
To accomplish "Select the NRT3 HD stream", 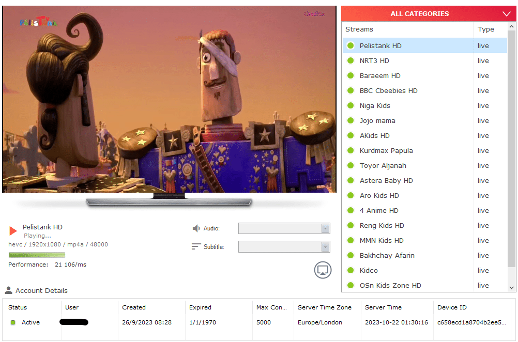I will coord(425,60).
